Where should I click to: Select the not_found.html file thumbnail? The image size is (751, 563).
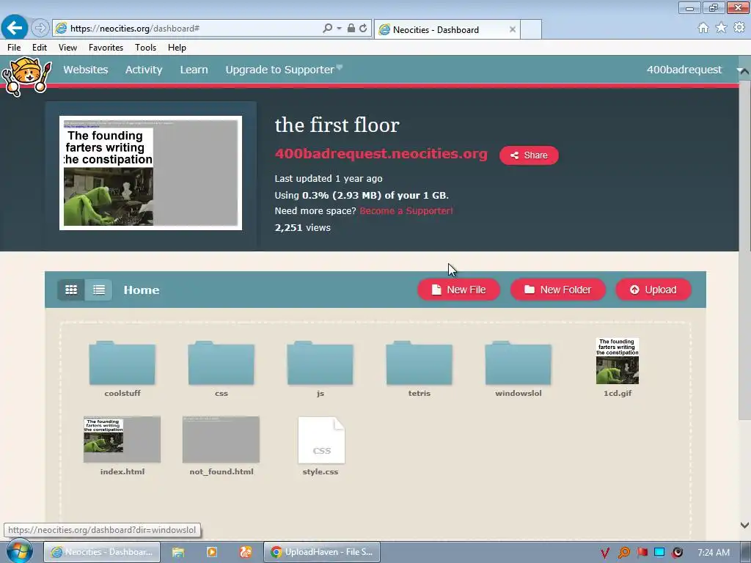221,440
